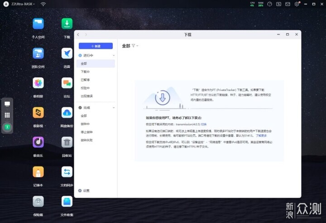Open the 极相册 photo app
The height and width of the screenshot is (223, 326).
pyautogui.click(x=38, y=83)
